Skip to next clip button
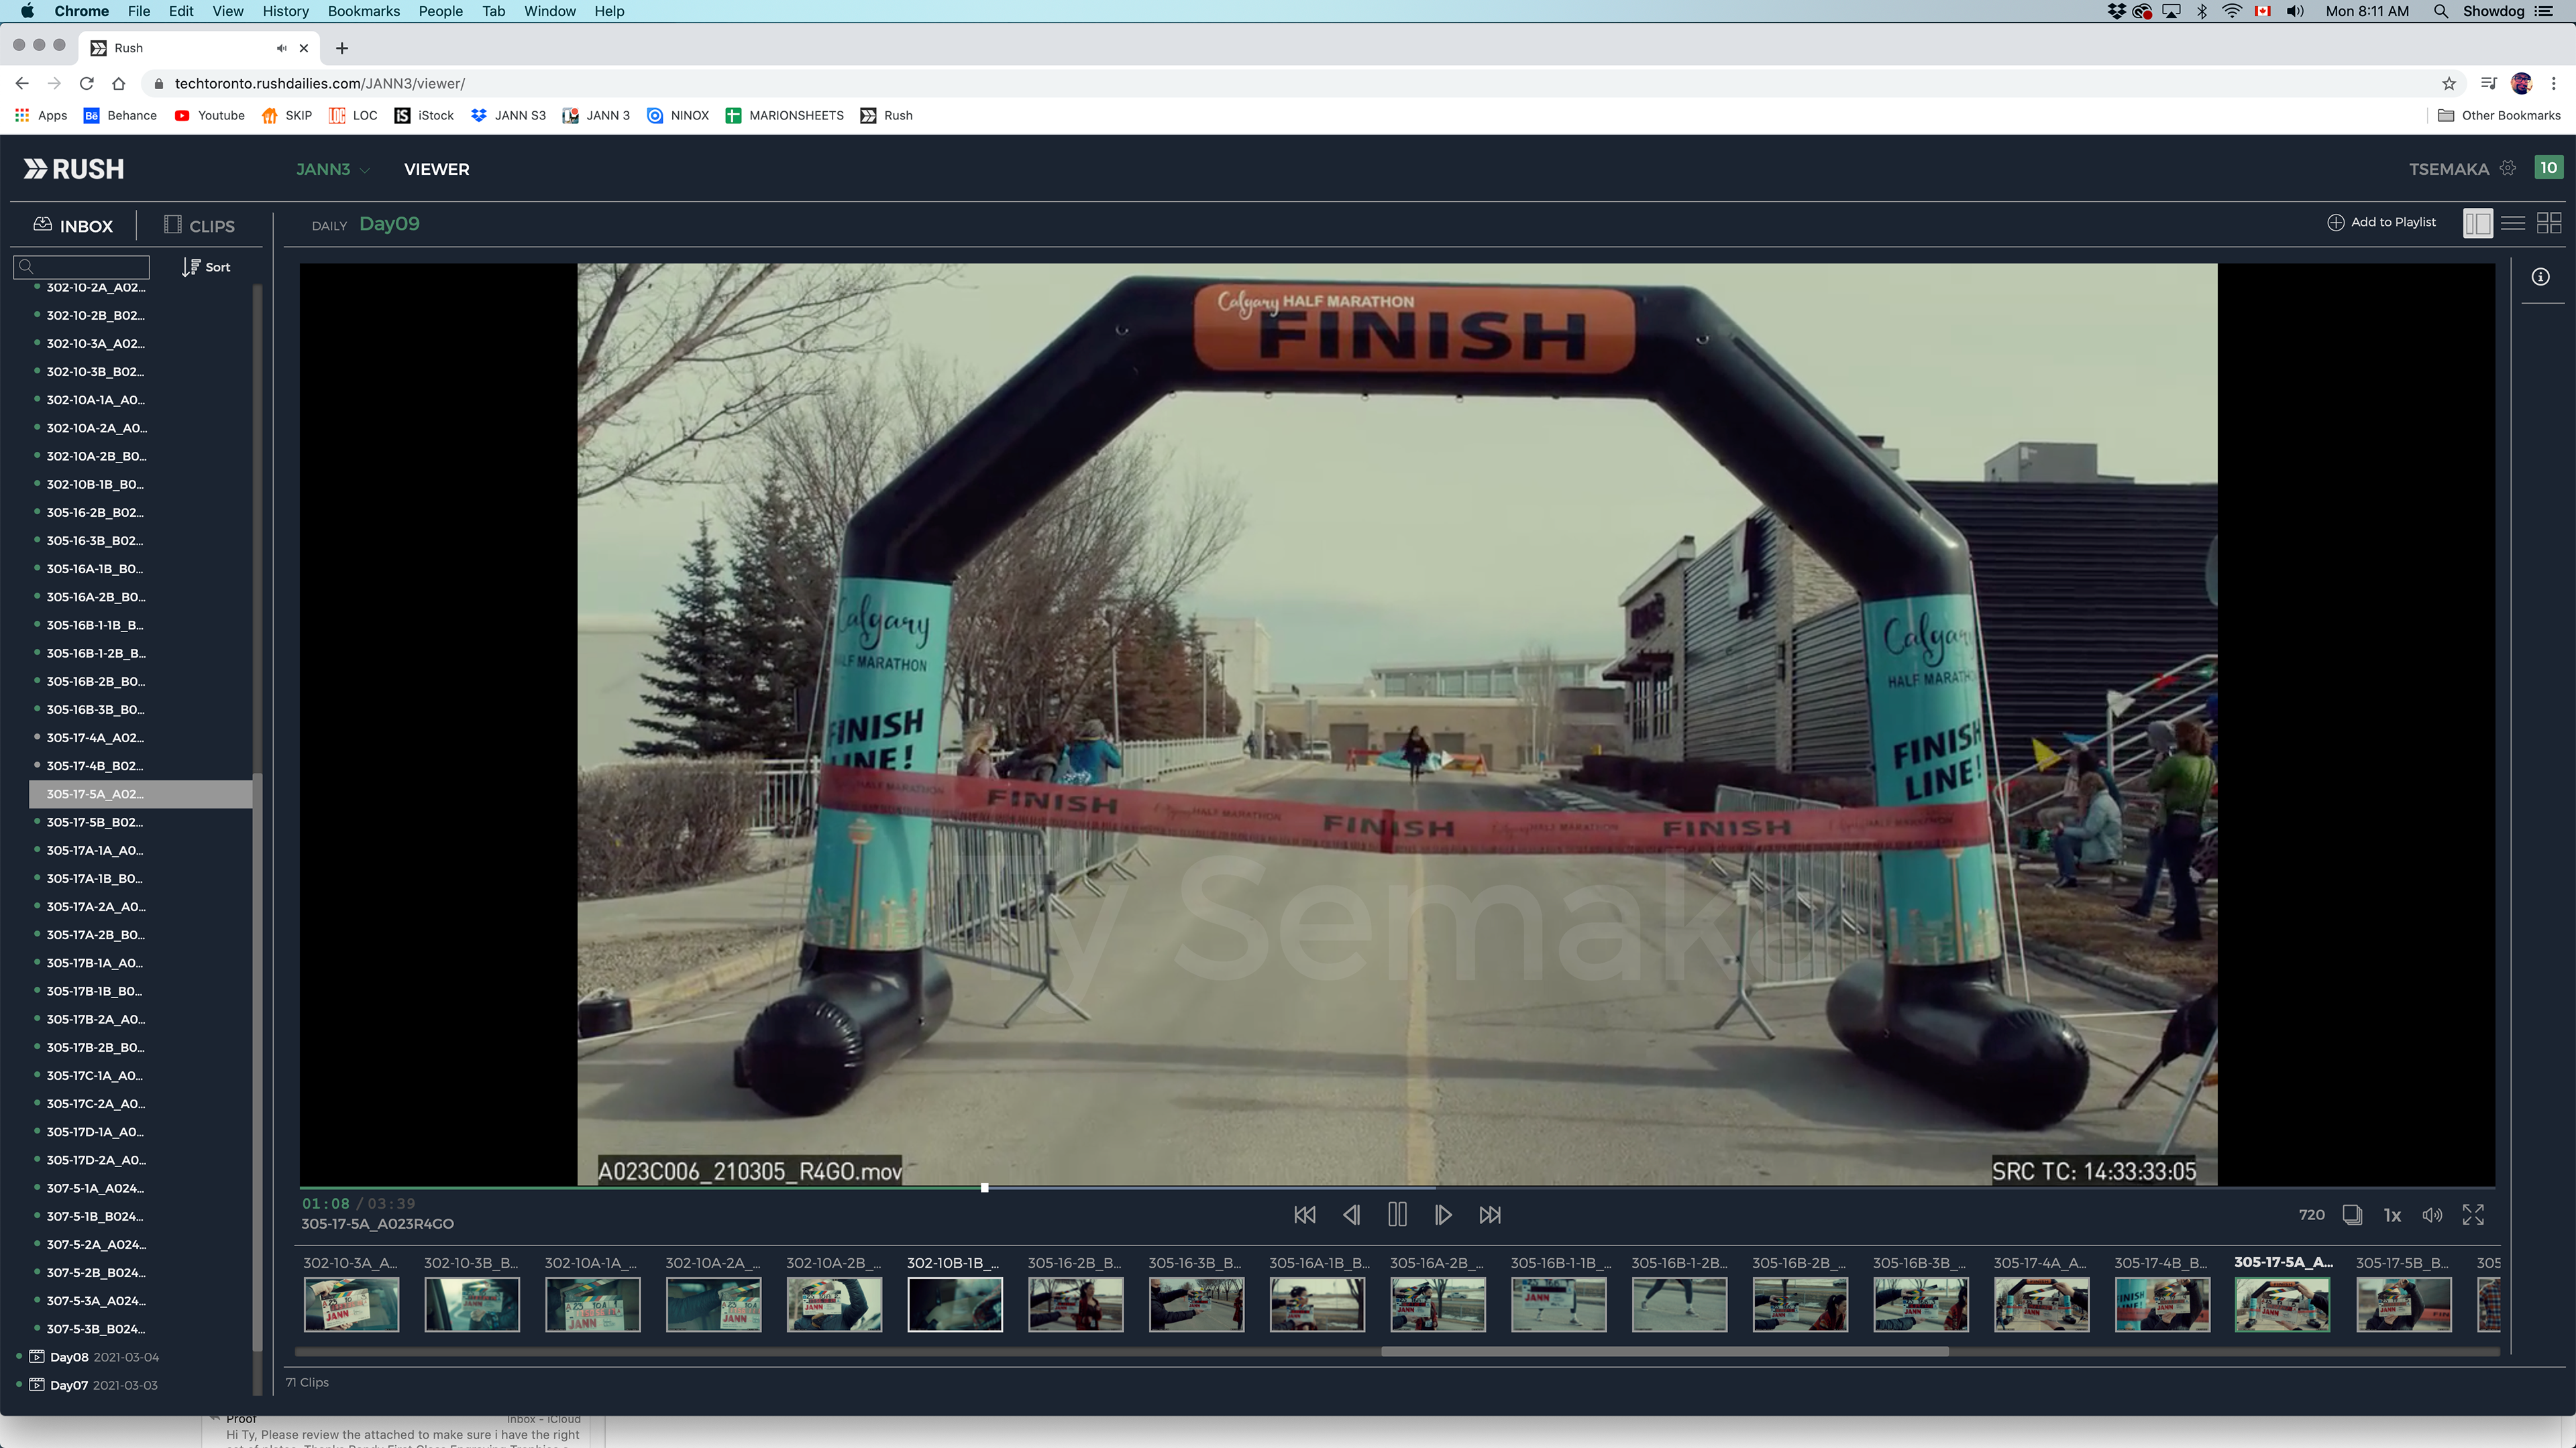This screenshot has height=1448, width=2576. point(1490,1214)
